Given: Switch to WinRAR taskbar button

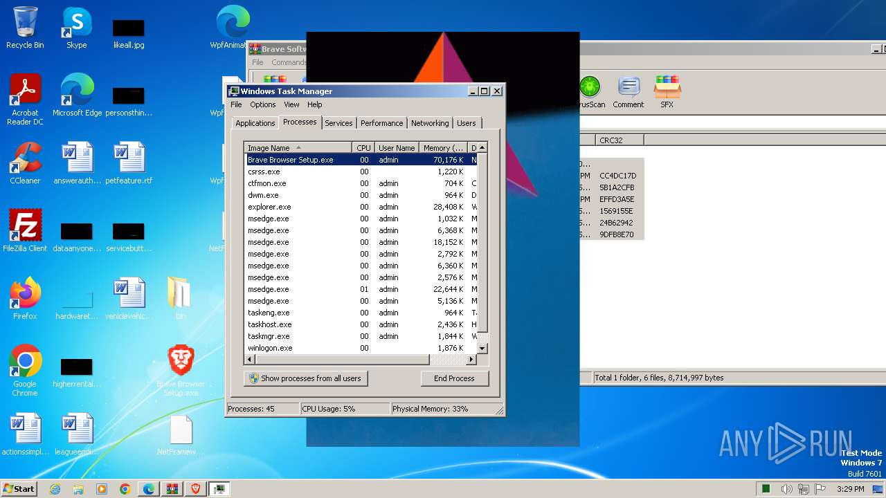Looking at the screenshot, I should pos(172,489).
